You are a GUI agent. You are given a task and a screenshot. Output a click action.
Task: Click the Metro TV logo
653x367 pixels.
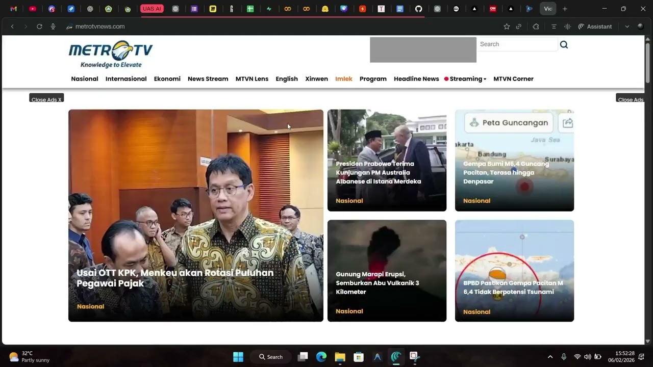point(111,54)
